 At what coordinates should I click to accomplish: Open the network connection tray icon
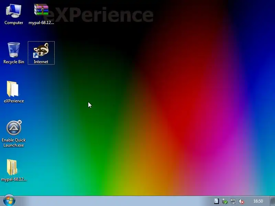coord(233,201)
